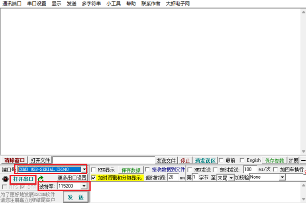Click the minus button beside 扩展
The width and height of the screenshot is (306, 203).
tap(303, 161)
